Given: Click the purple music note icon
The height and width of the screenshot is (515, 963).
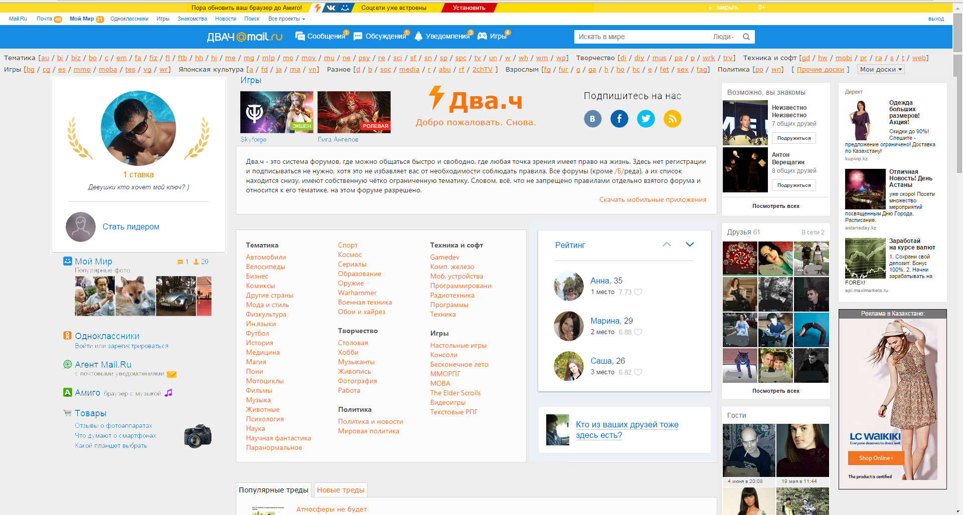Looking at the screenshot, I should (169, 393).
